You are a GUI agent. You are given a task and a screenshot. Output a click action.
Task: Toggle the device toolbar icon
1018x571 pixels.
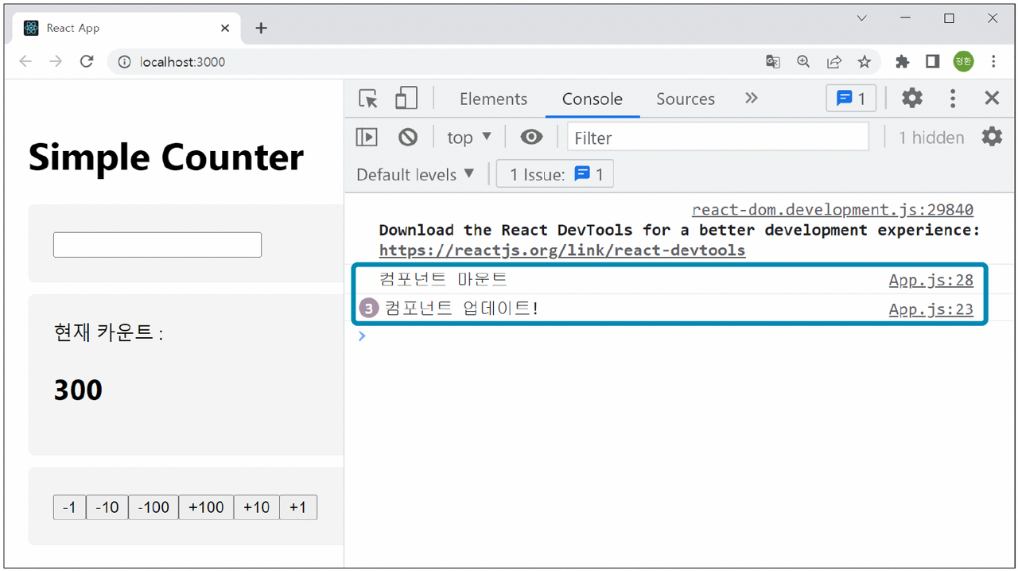[x=406, y=99]
